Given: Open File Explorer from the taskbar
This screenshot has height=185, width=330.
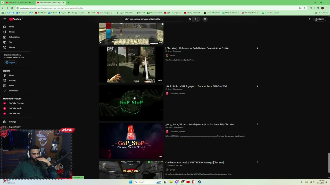Looking at the screenshot, I should tap(171, 182).
